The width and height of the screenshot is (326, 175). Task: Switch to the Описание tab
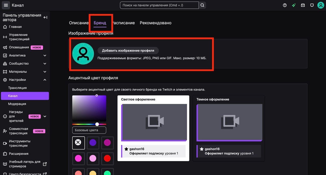(79, 23)
